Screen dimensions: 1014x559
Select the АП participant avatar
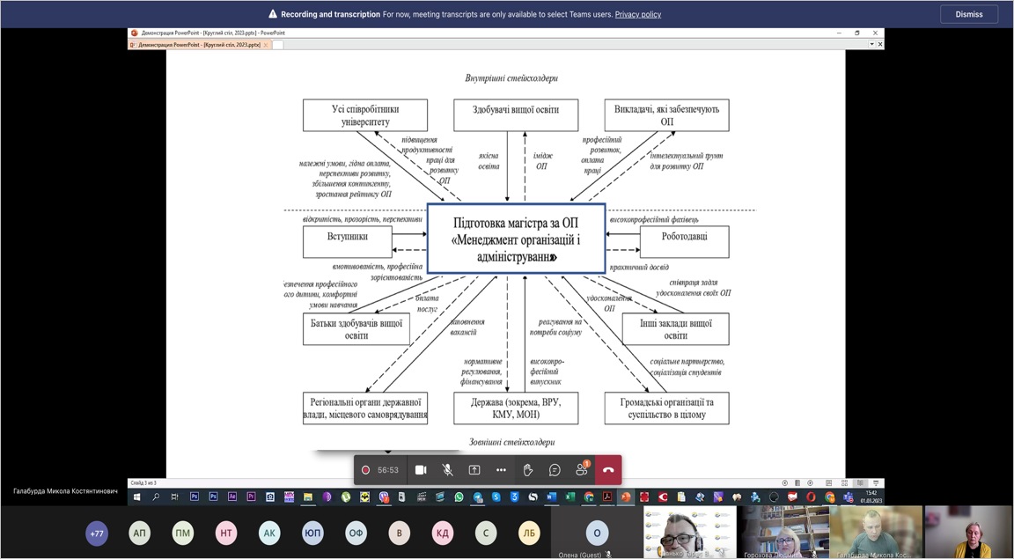140,533
